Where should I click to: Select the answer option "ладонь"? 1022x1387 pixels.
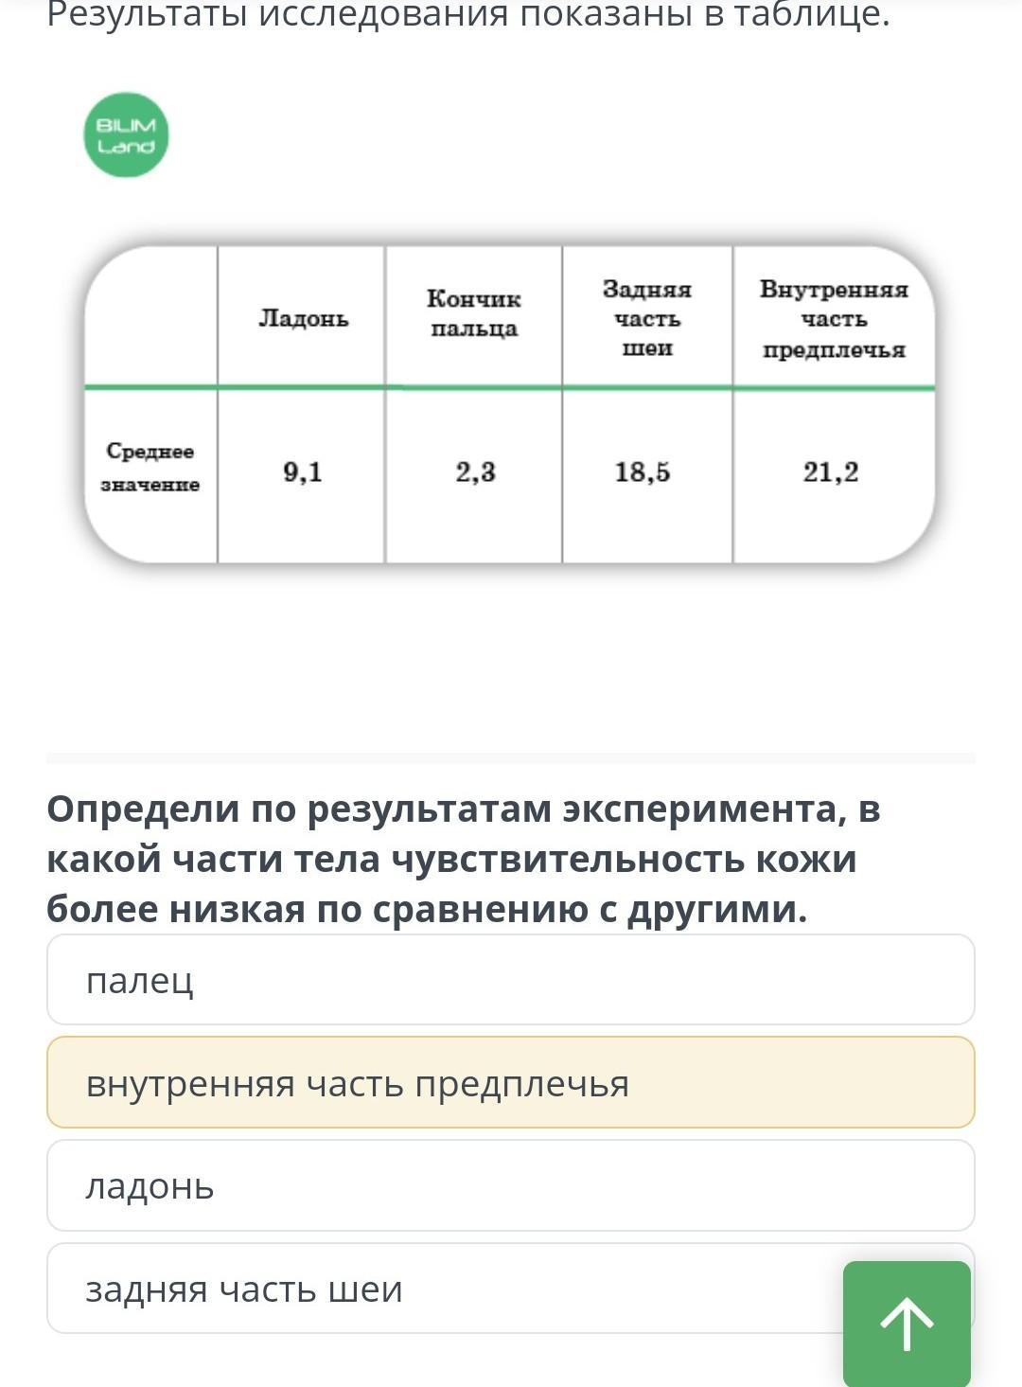511,1185
